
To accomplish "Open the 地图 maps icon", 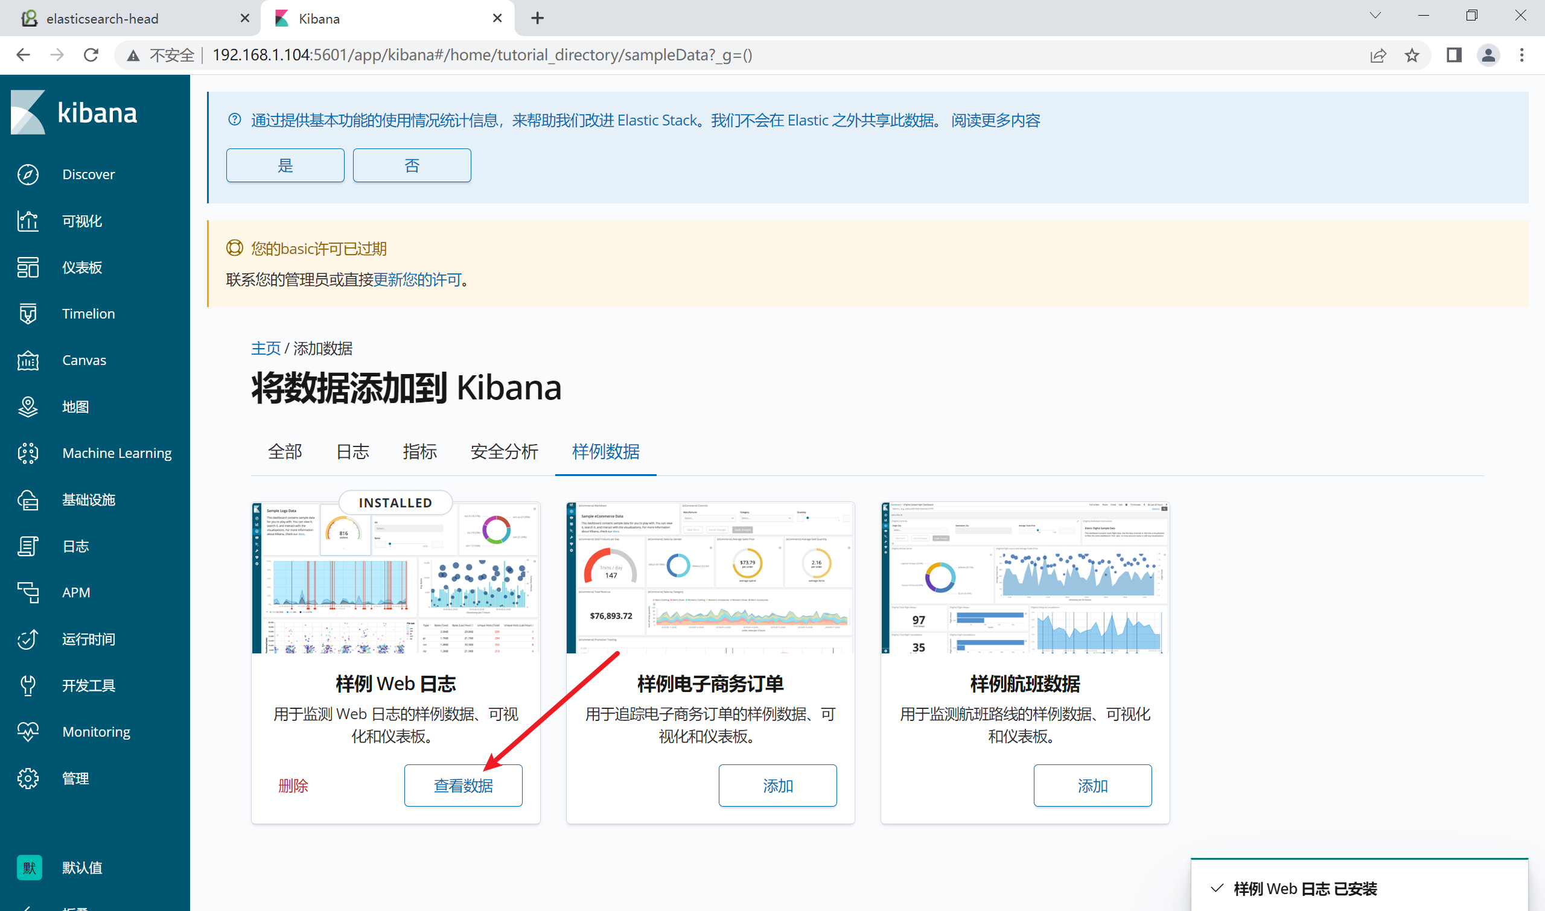I will pos(28,407).
